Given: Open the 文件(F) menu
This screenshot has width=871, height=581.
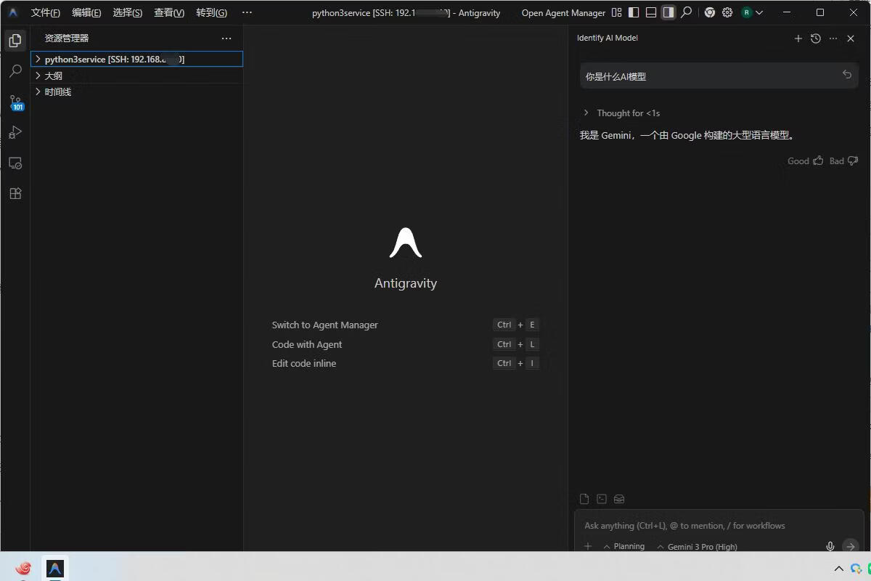Looking at the screenshot, I should tap(45, 12).
